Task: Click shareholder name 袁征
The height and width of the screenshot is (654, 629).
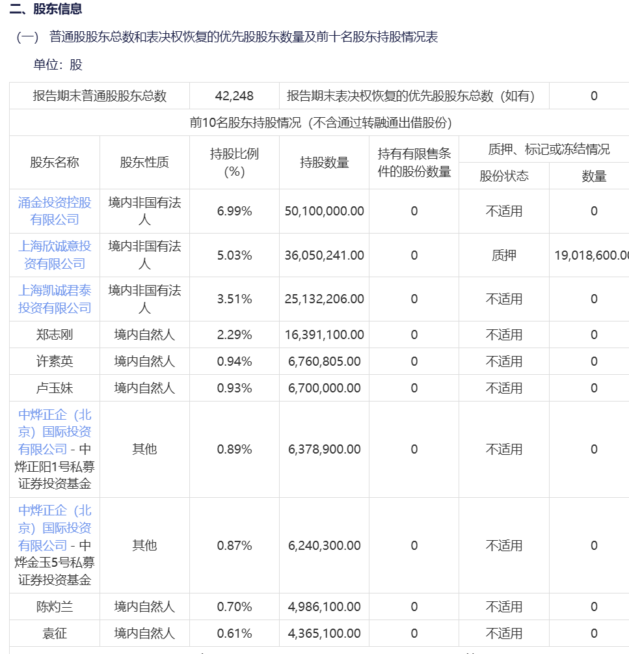Action: [55, 633]
